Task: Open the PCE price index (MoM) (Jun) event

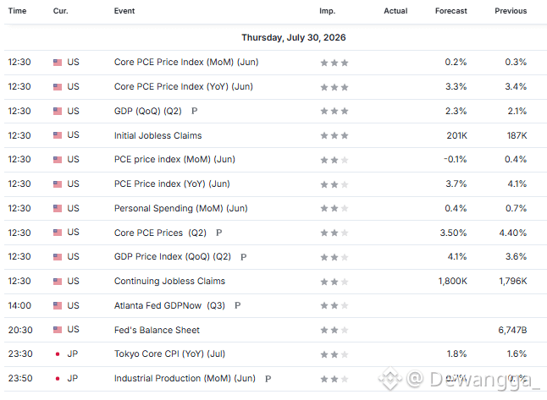Action: click(x=174, y=159)
